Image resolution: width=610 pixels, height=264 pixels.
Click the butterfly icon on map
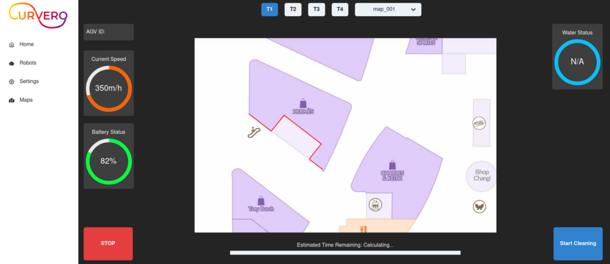[479, 206]
